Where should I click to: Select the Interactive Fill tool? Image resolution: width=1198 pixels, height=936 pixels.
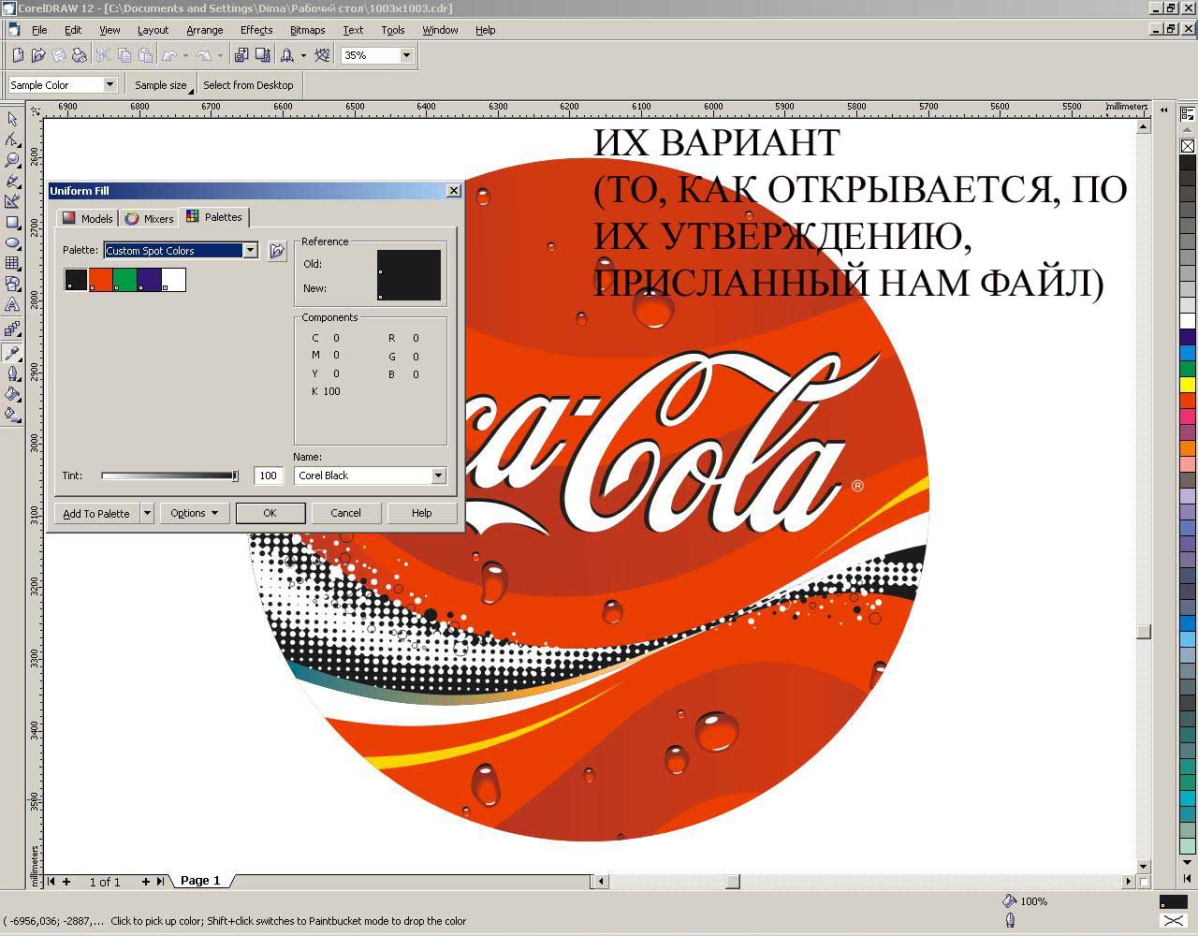point(12,415)
